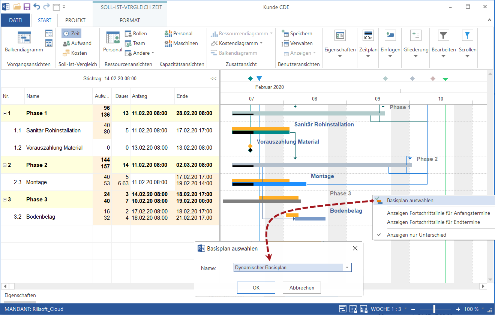Image resolution: width=495 pixels, height=315 pixels.
Task: Click the zoom slider in status bar
Action: [x=434, y=309]
